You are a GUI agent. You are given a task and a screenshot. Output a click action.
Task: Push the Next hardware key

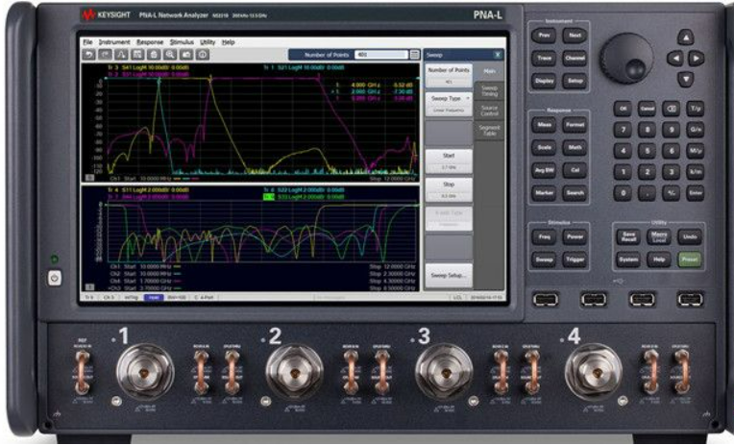click(x=575, y=36)
